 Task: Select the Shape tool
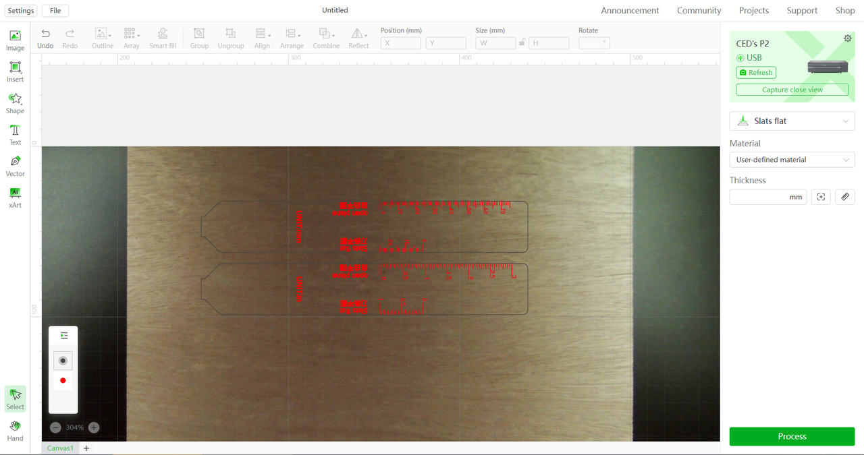click(15, 103)
